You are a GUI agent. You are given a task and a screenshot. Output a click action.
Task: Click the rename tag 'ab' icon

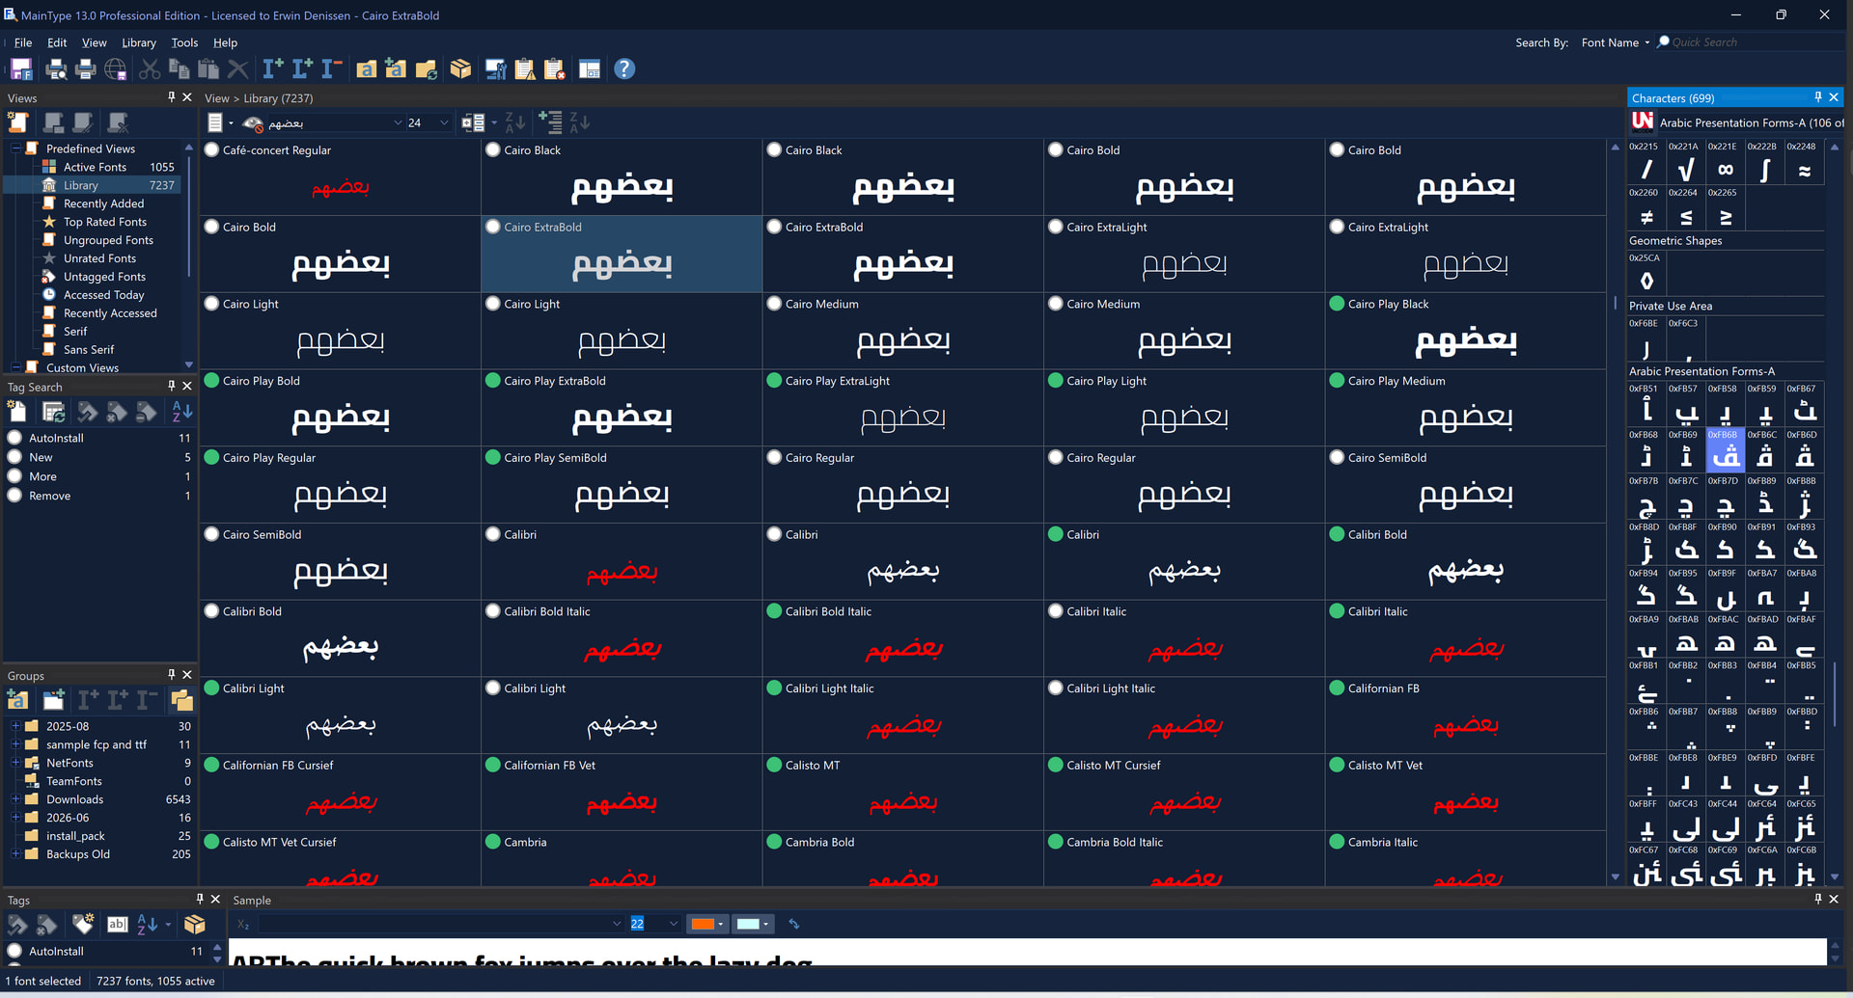pyautogui.click(x=117, y=924)
